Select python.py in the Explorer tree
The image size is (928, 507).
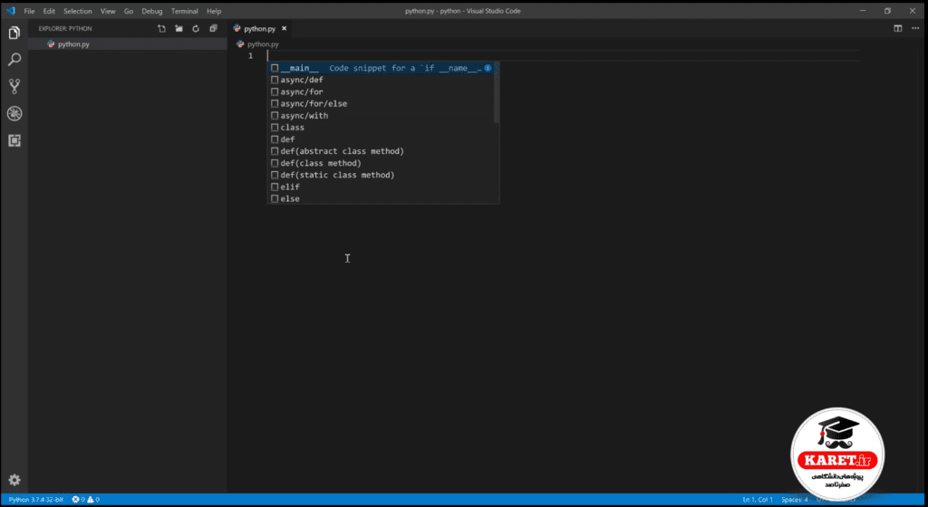pos(127,43)
